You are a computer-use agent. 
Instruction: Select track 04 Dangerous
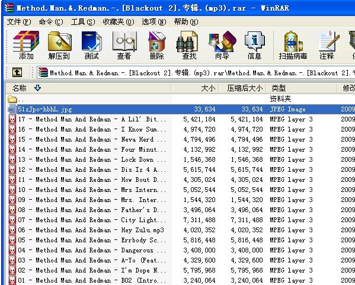coord(180,250)
